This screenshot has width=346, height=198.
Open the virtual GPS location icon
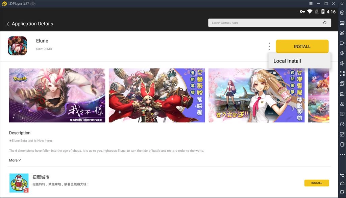coord(342,104)
